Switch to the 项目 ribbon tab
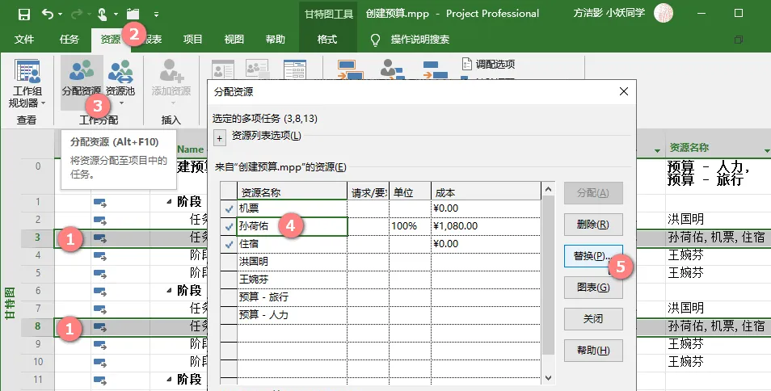The height and width of the screenshot is (391, 771). coord(192,40)
